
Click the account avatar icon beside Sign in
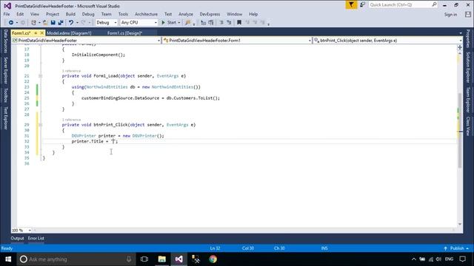(468, 14)
